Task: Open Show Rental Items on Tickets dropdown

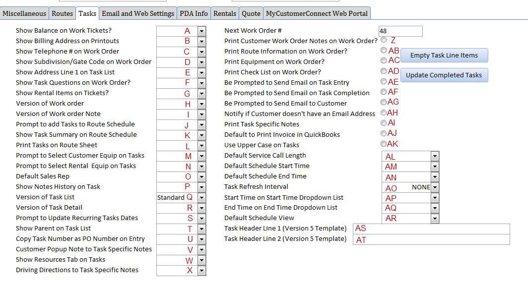Action: click(x=201, y=94)
